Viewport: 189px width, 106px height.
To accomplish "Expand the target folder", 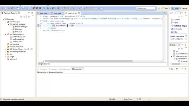I will tap(6, 57).
